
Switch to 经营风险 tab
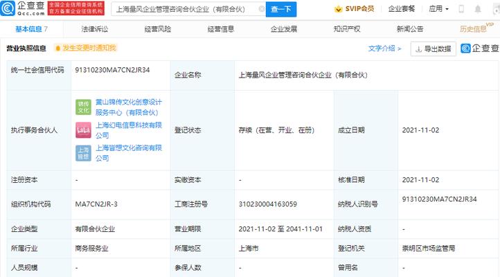(157, 29)
